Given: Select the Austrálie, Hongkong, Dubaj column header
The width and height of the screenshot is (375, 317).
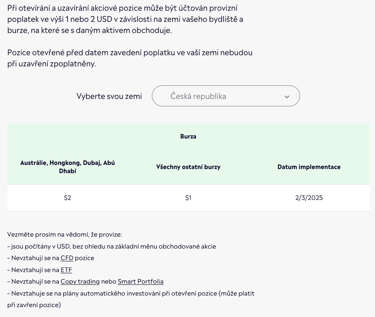Looking at the screenshot, I should pyautogui.click(x=68, y=167).
